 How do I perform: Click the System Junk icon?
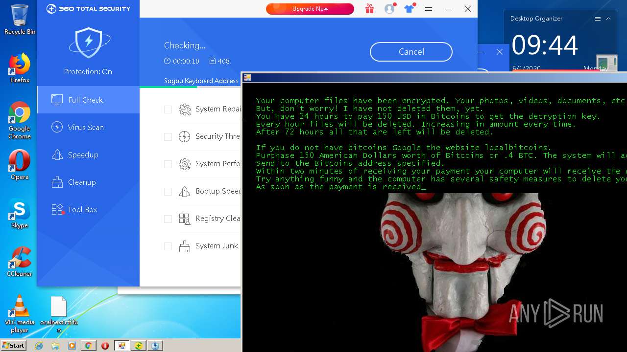pos(185,246)
